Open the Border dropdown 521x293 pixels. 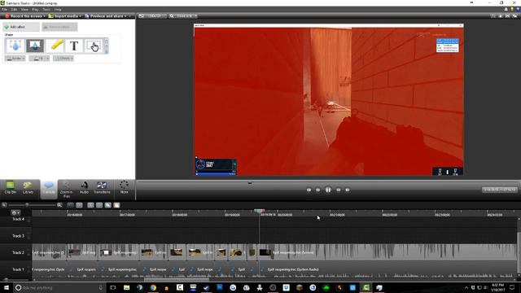[x=15, y=59]
